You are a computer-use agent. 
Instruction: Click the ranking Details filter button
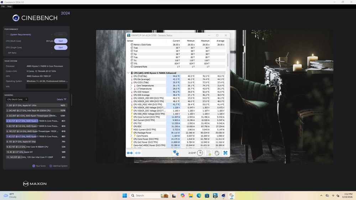(62, 99)
